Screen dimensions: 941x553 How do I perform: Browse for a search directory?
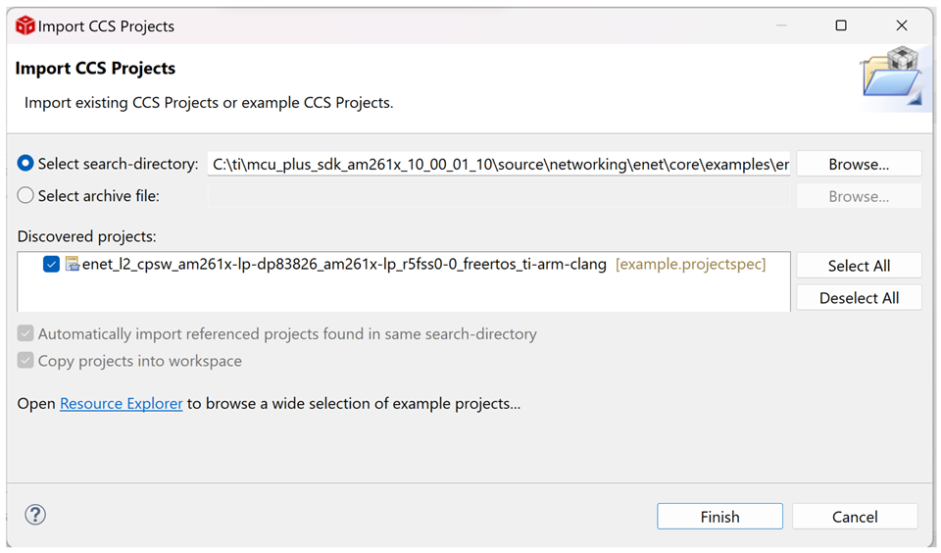coord(859,165)
